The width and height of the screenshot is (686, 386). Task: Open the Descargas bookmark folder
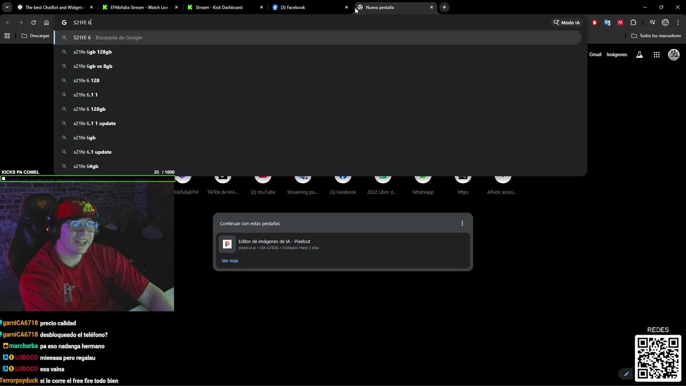point(35,36)
